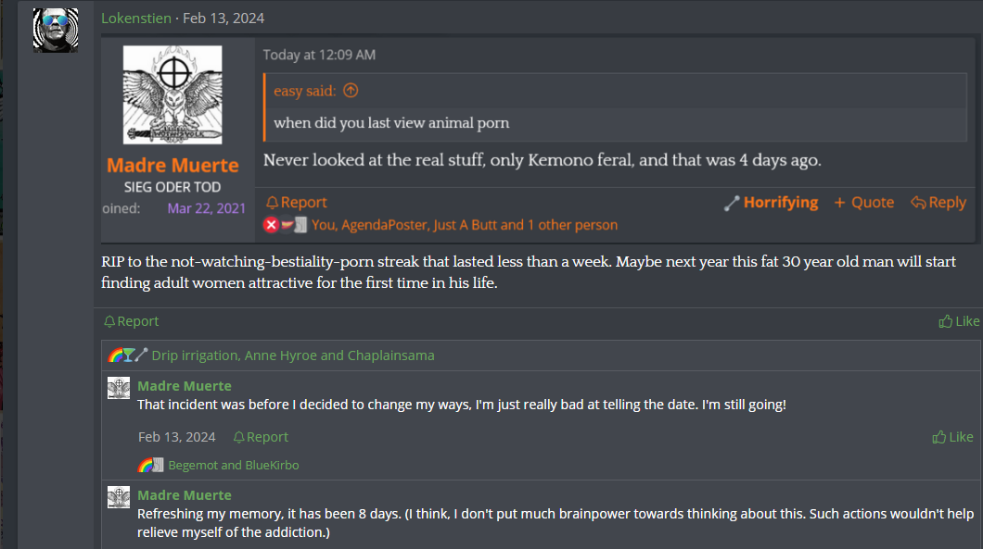Report Lokenstien's post with the bell icon
The width and height of the screenshot is (983, 549).
point(131,321)
